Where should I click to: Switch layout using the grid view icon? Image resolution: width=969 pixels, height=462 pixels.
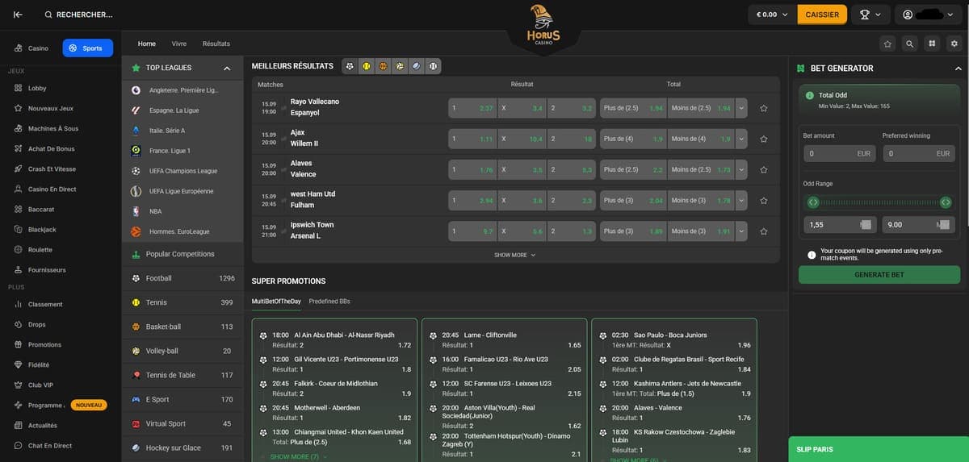pyautogui.click(x=932, y=44)
